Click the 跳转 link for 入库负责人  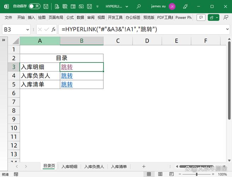67,76
